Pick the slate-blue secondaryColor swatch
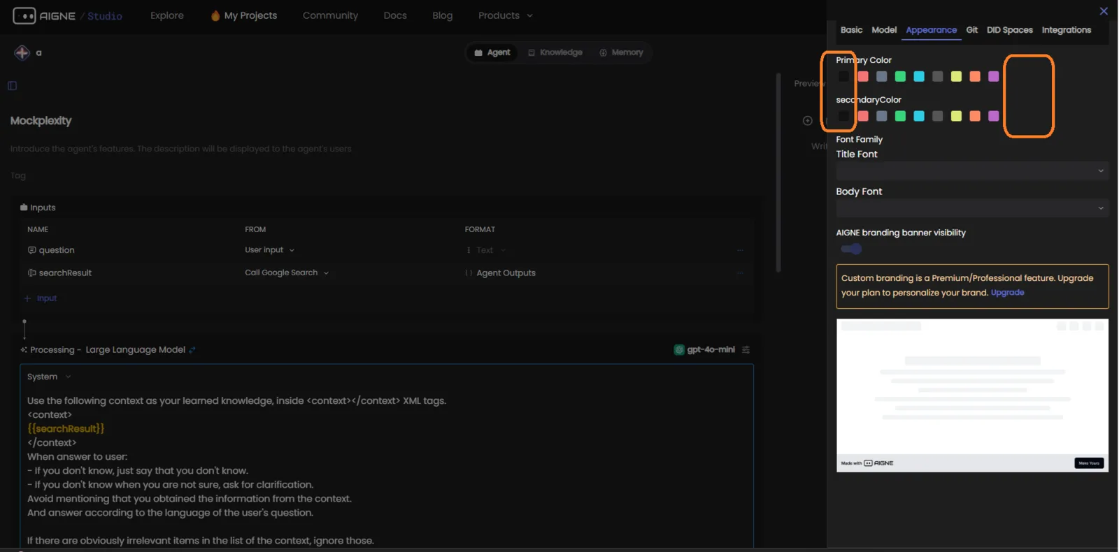This screenshot has height=552, width=1119. pyautogui.click(x=882, y=116)
